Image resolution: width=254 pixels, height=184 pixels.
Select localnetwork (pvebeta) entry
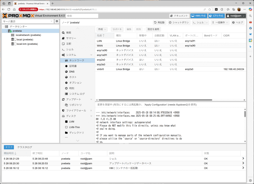[28, 35]
